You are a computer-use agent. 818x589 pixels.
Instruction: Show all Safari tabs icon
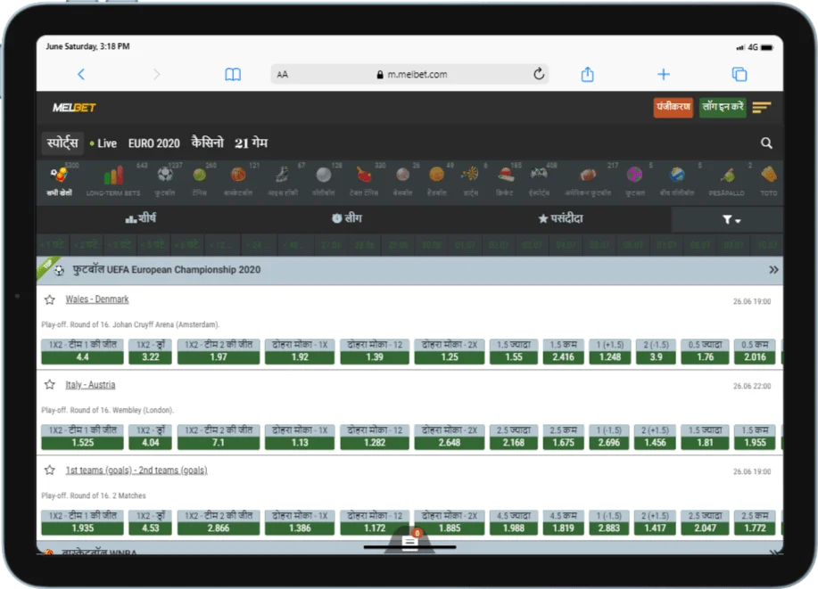point(740,75)
